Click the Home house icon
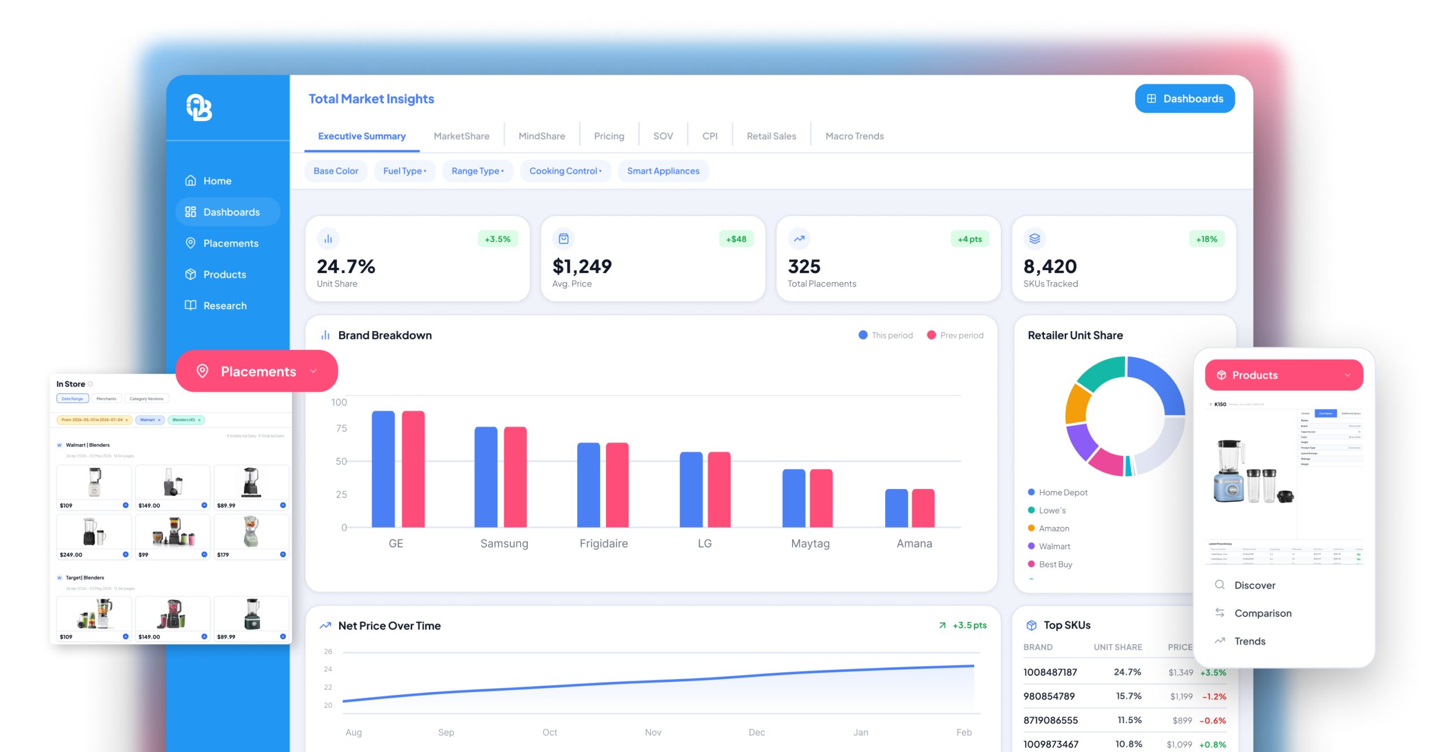This screenshot has width=1447, height=752. (190, 180)
